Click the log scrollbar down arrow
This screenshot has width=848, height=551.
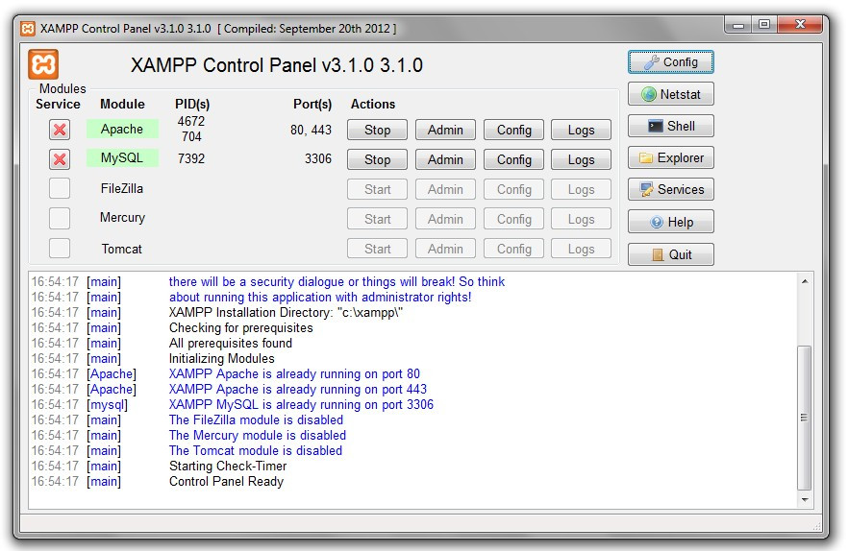[805, 500]
